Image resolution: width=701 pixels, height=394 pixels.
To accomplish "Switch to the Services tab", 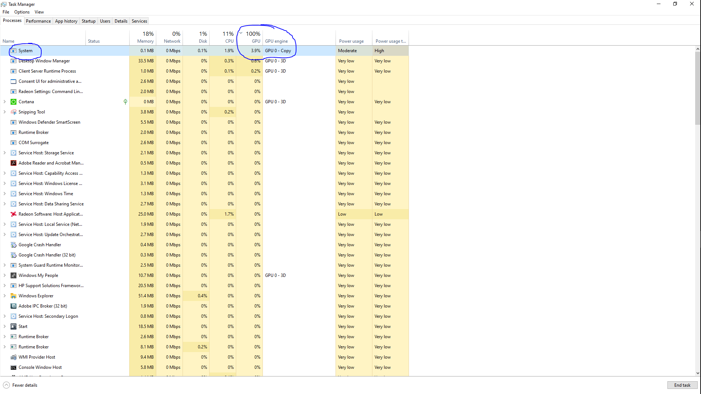I will click(139, 21).
